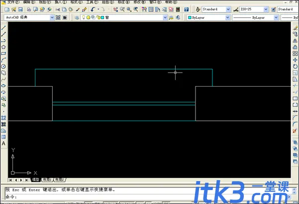
Task: Switch to the 布局2 layout tab
Action: pos(60,180)
